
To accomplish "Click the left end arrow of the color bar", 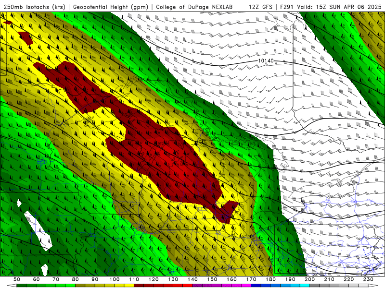I will [12, 286].
